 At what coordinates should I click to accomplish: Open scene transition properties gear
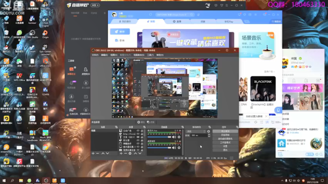click(209, 131)
